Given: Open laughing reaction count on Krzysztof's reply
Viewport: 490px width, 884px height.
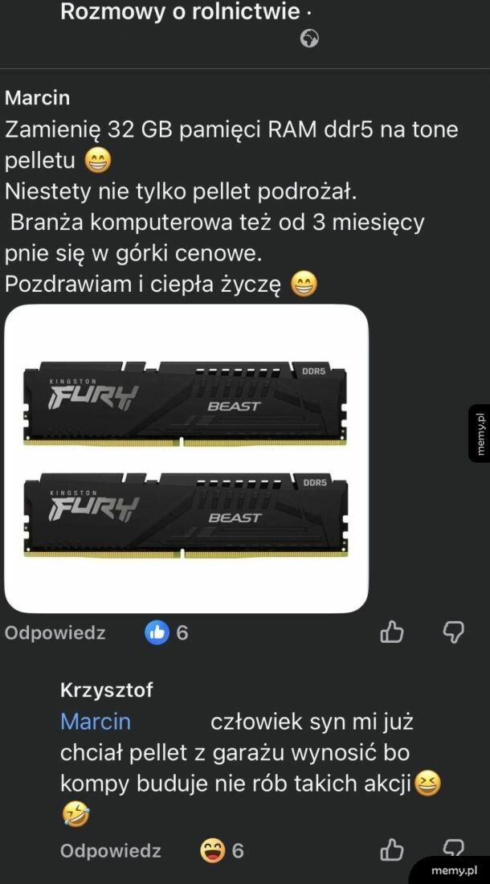Looking at the screenshot, I should point(222,850).
